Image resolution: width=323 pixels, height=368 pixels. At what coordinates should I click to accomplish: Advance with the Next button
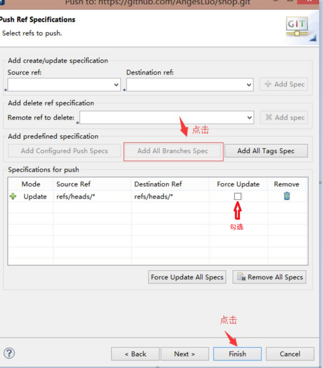pyautogui.click(x=185, y=354)
